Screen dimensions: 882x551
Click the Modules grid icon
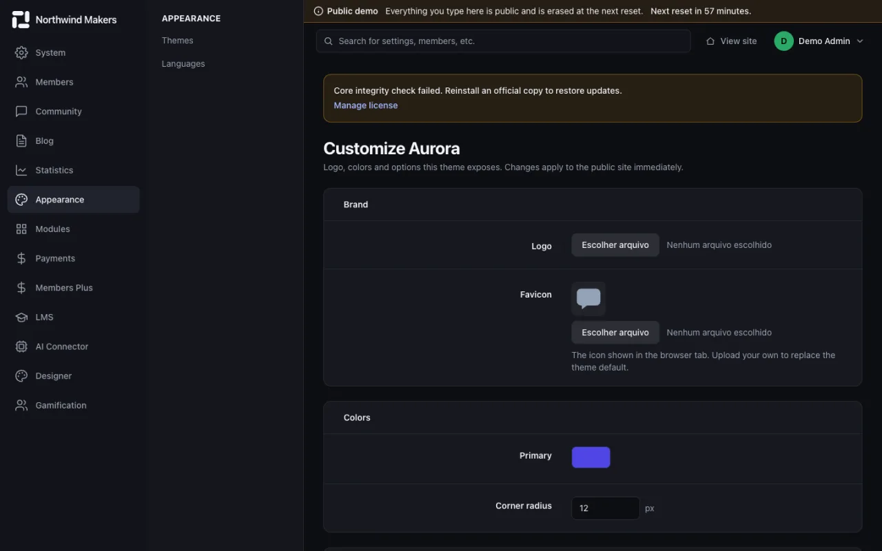21,229
